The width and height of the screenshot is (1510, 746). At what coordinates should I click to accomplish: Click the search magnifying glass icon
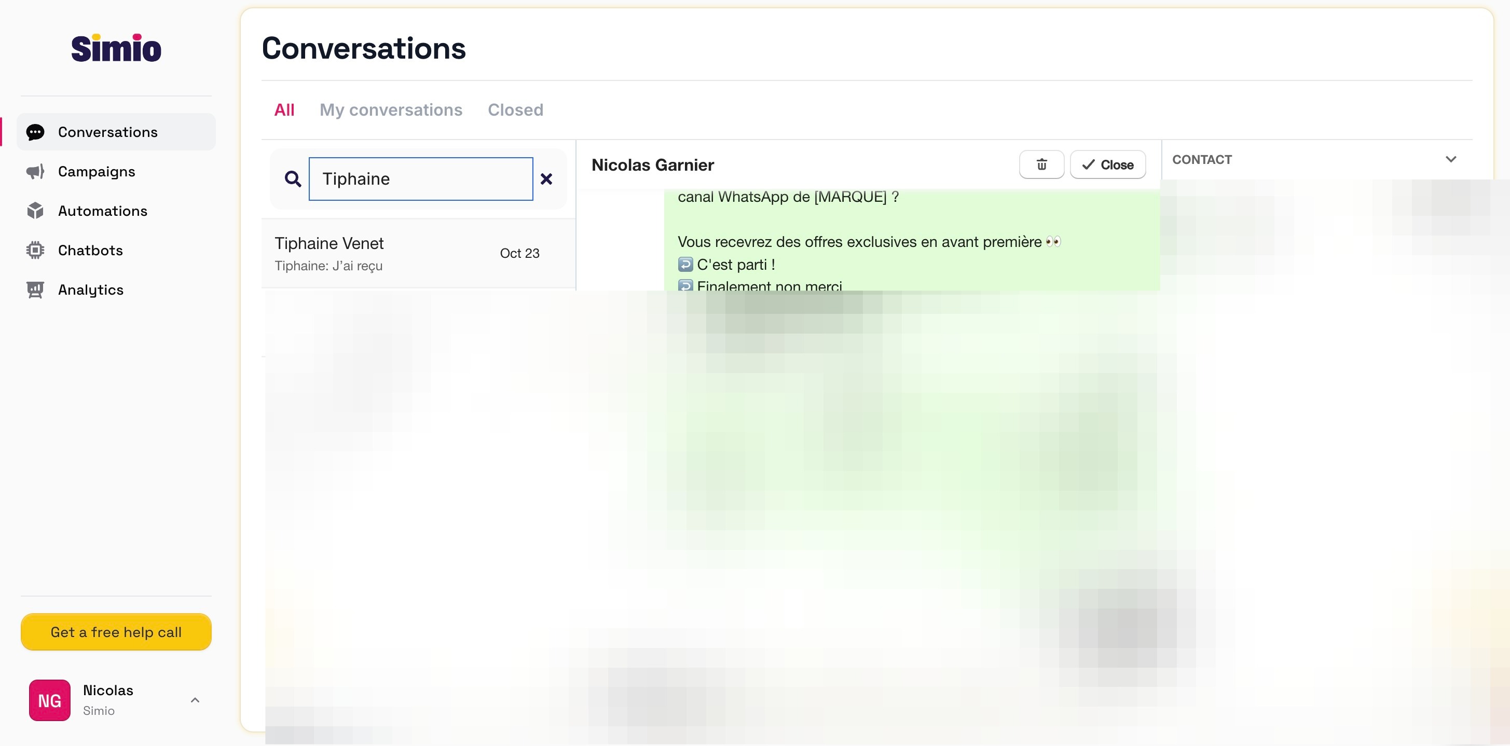293,179
